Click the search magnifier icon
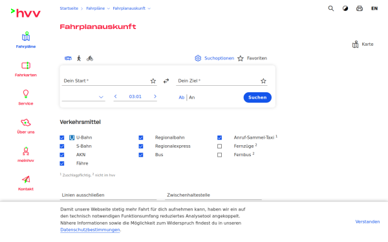 (x=331, y=8)
